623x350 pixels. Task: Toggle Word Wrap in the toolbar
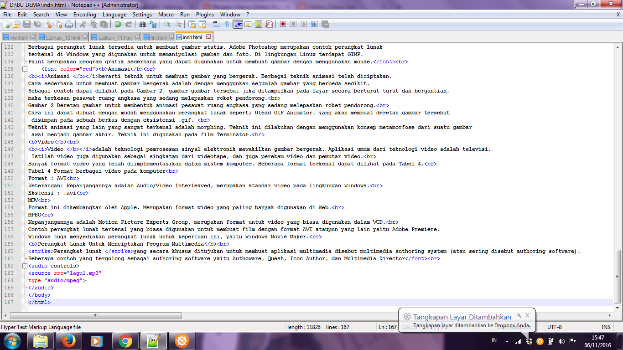pyautogui.click(x=217, y=24)
